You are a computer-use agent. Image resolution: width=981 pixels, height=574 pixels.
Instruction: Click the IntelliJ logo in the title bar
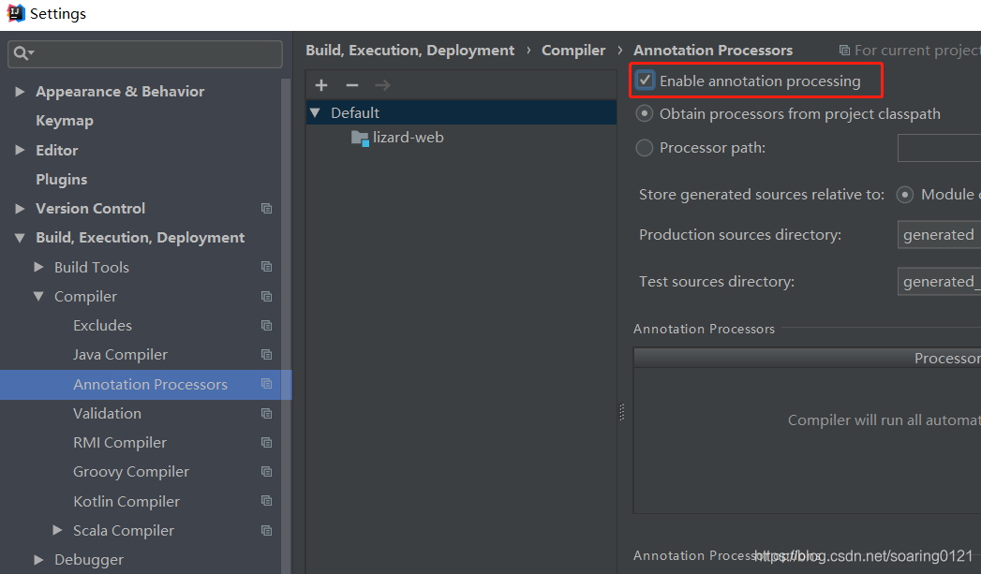point(15,13)
